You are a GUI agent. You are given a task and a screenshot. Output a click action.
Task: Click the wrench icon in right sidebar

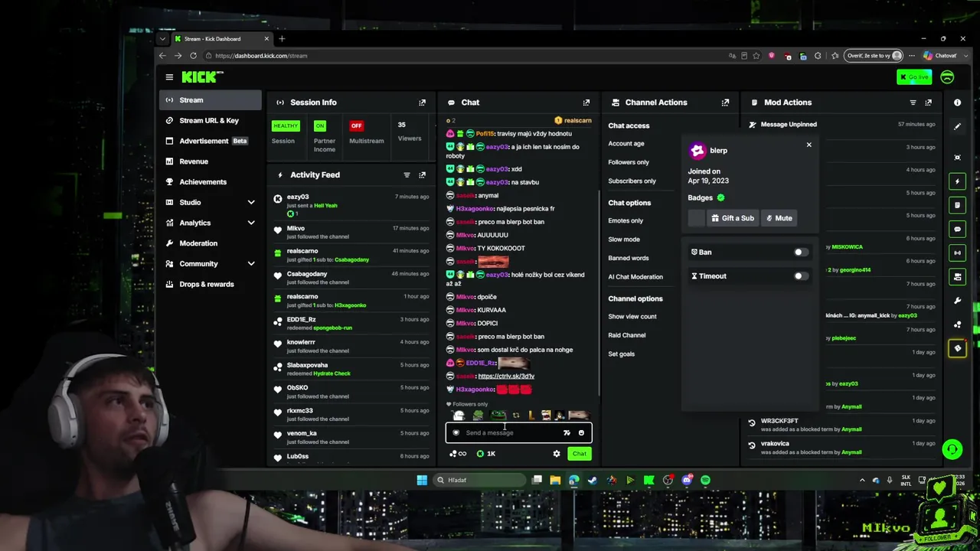click(x=957, y=301)
